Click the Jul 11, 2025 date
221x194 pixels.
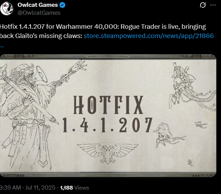click(x=40, y=187)
